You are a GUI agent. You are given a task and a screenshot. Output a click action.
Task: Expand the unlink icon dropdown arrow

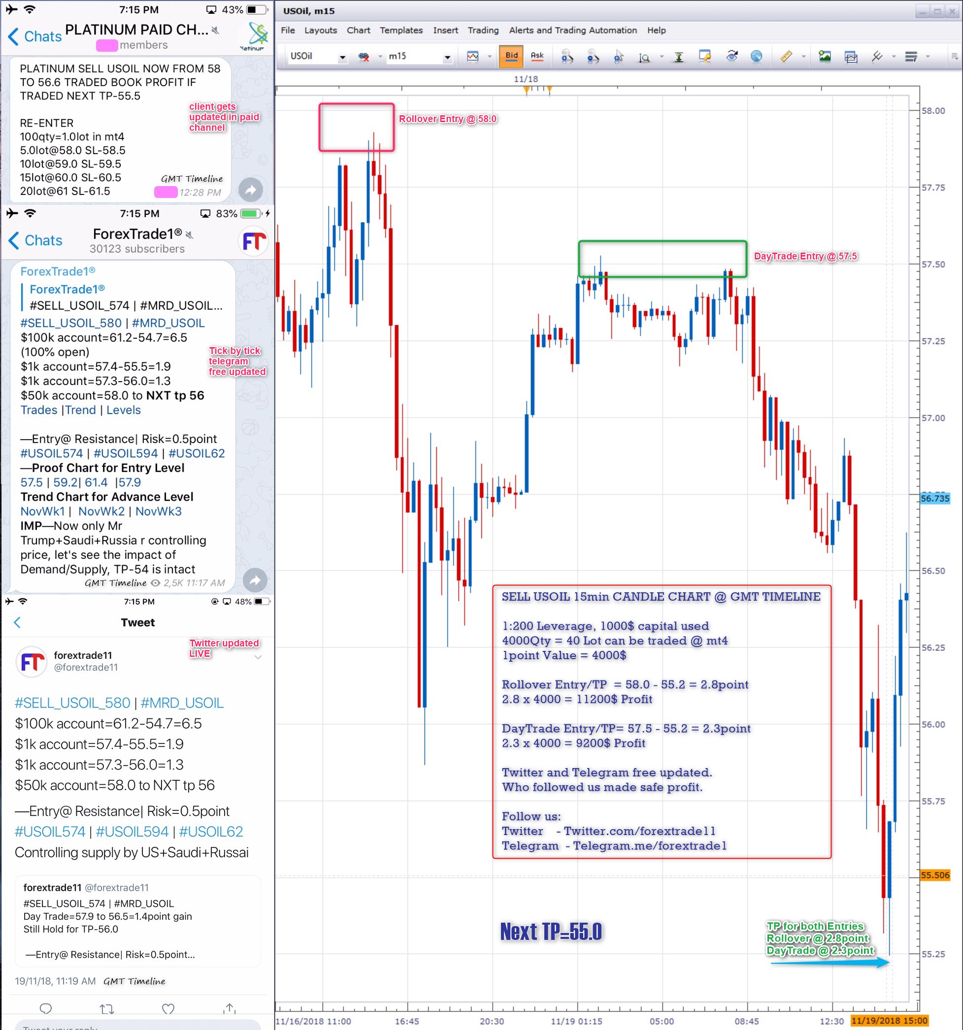click(x=380, y=57)
